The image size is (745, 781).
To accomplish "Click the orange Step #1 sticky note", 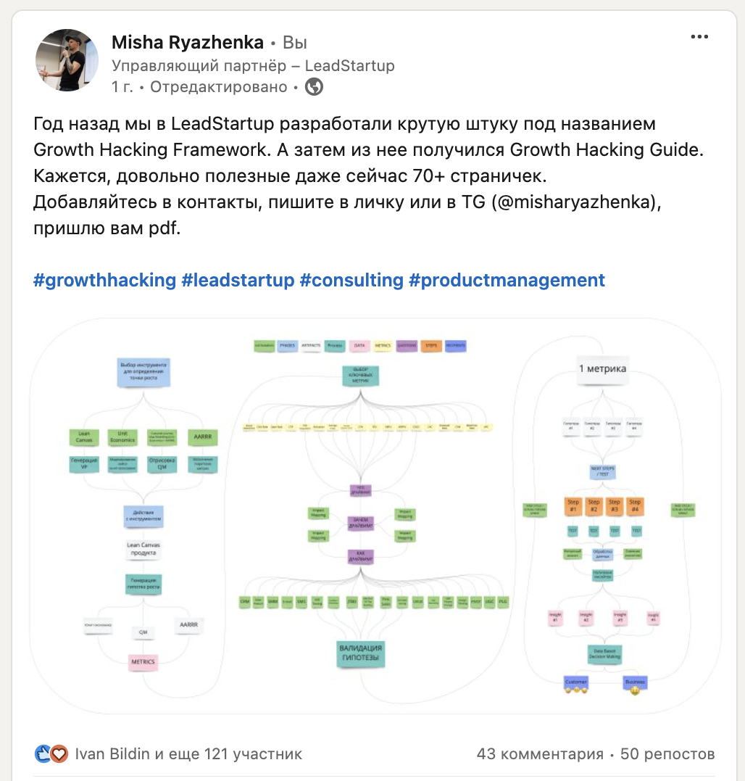I will coord(573,506).
